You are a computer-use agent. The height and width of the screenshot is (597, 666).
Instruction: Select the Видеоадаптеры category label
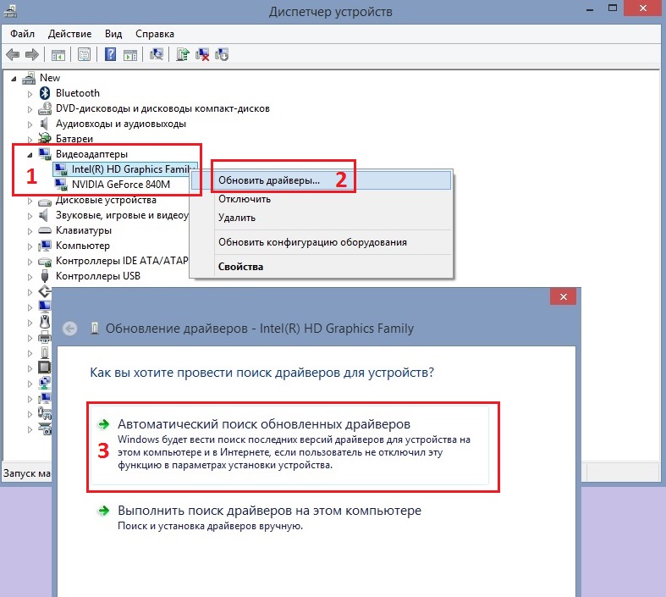tap(91, 154)
